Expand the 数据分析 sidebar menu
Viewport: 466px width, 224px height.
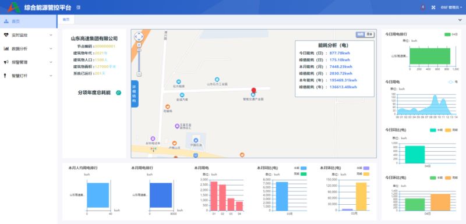[x=29, y=49]
